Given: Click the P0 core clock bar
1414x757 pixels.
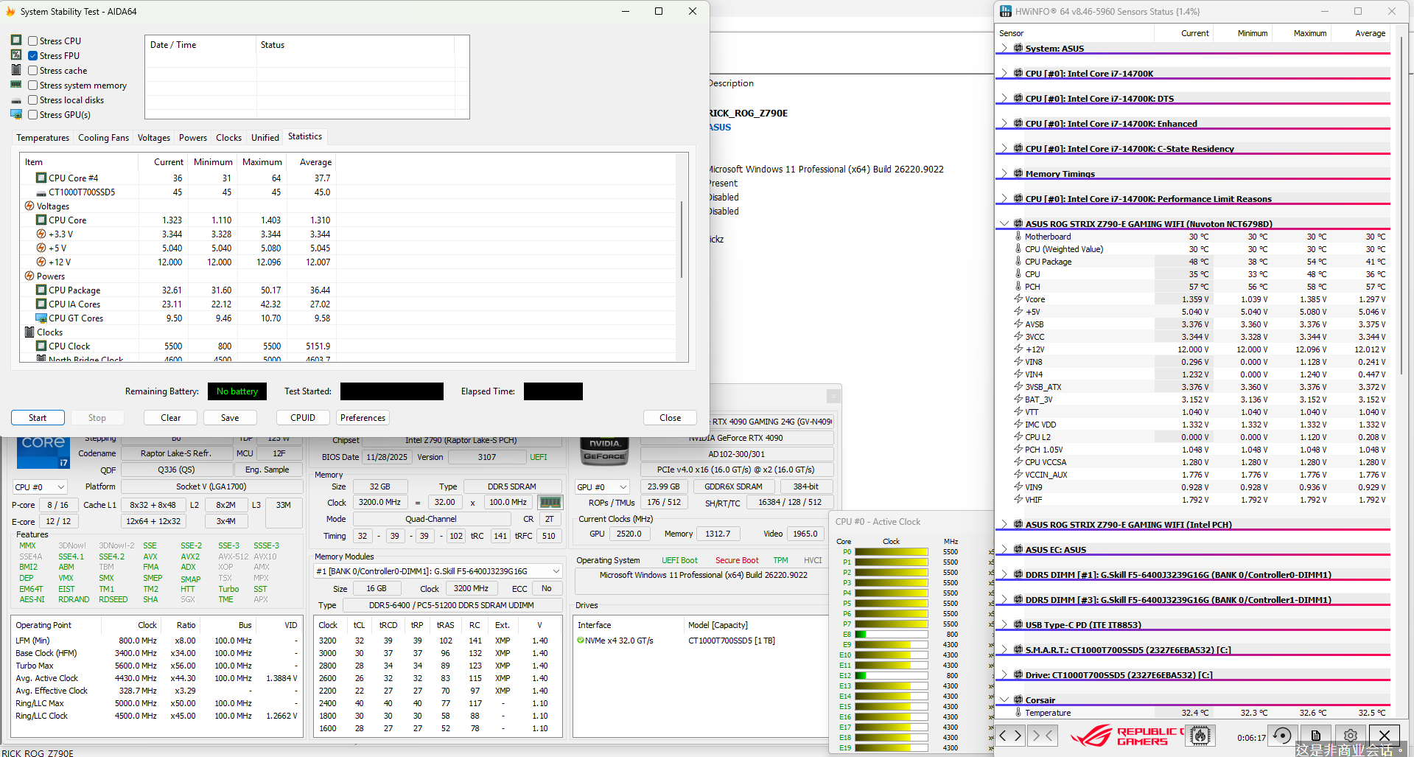Looking at the screenshot, I should click(x=891, y=551).
